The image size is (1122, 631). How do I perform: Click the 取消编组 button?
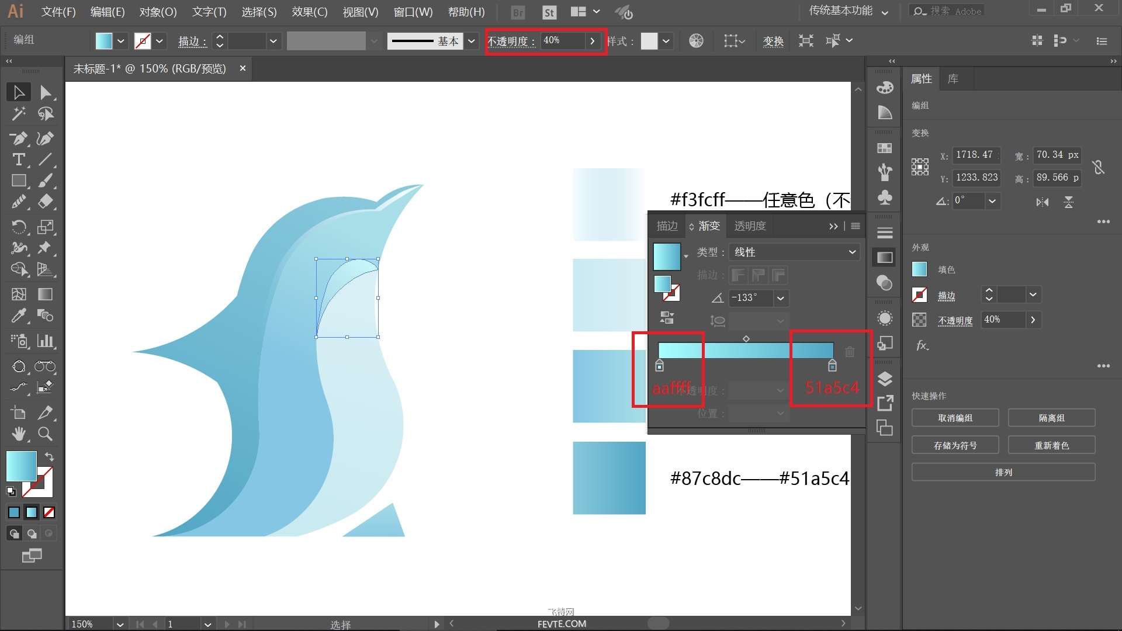pos(955,418)
